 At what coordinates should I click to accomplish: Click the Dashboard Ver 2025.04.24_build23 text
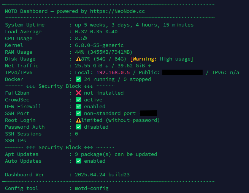tap(102, 175)
